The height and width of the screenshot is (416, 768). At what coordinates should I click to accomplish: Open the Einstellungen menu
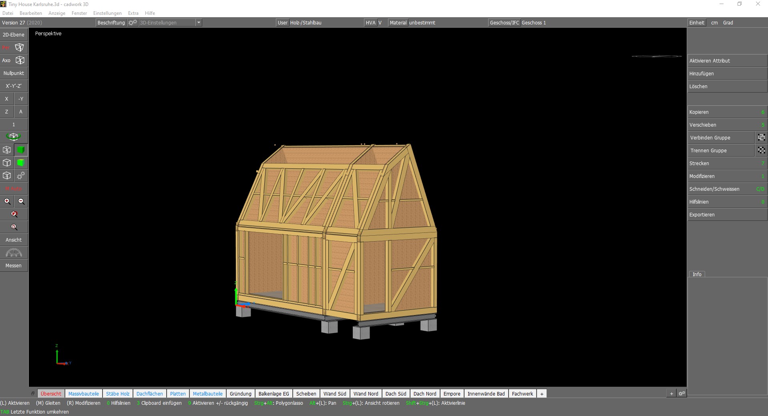pos(107,13)
